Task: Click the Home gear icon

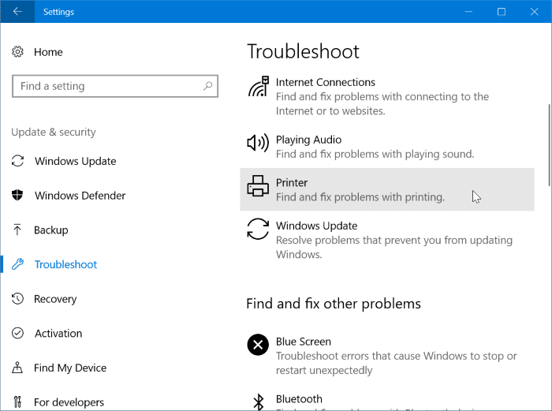Action: (x=17, y=52)
